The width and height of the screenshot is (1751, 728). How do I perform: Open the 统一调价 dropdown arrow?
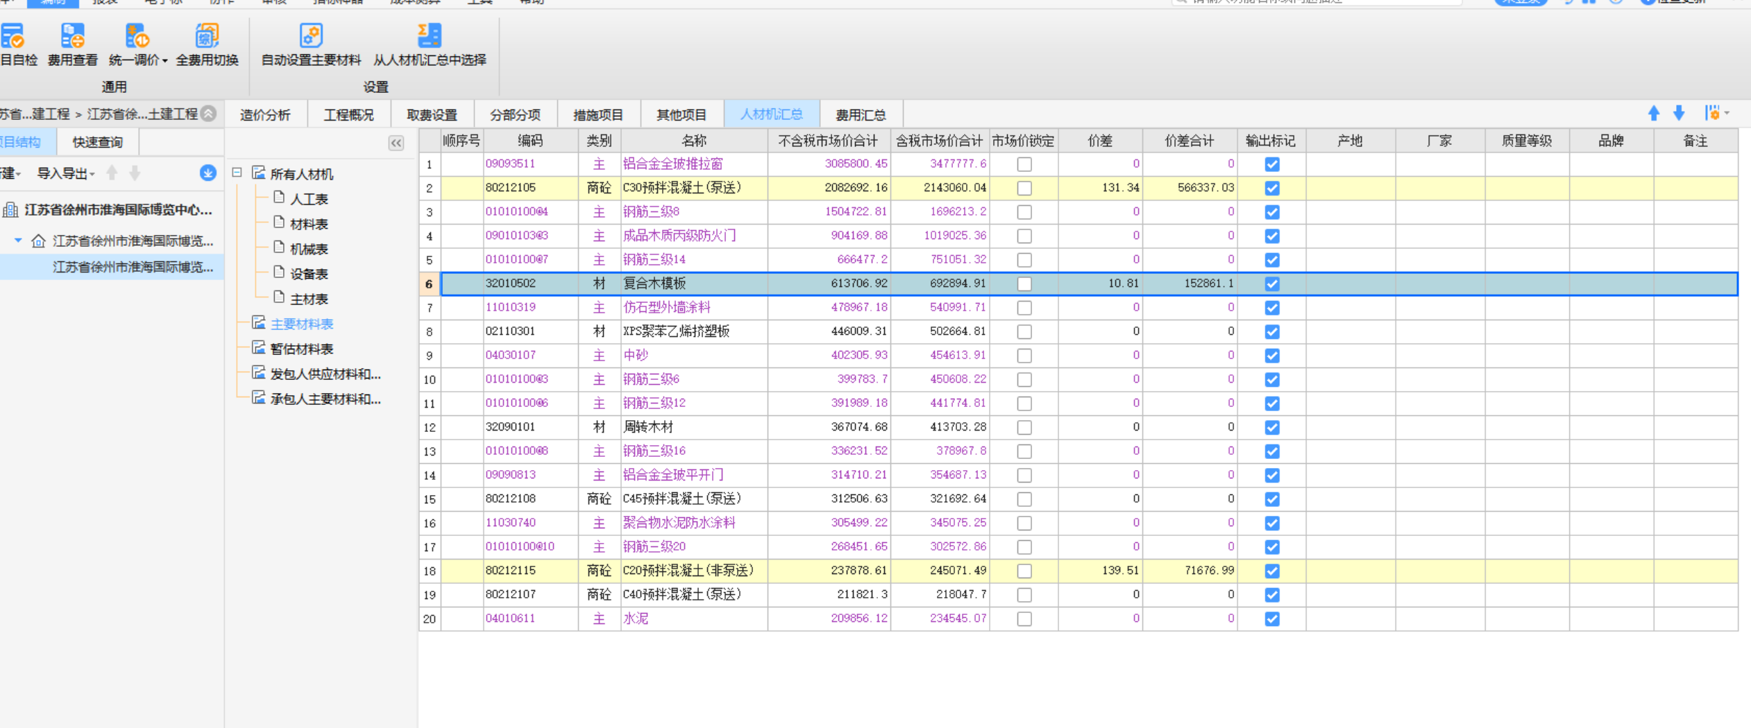point(165,61)
